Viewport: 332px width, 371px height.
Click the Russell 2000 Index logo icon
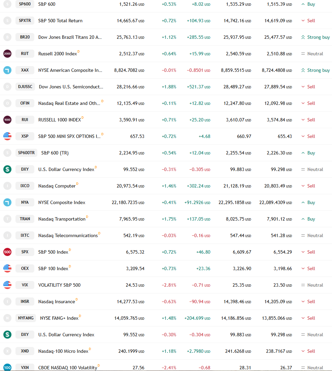click(7, 54)
